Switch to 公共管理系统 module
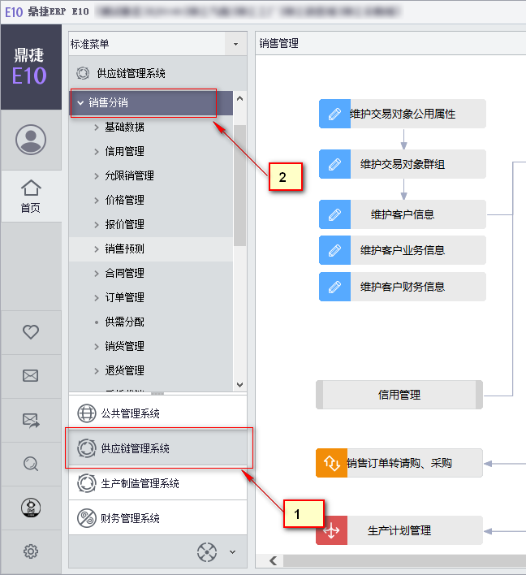Screen dimensions: 526x575 click(130, 413)
